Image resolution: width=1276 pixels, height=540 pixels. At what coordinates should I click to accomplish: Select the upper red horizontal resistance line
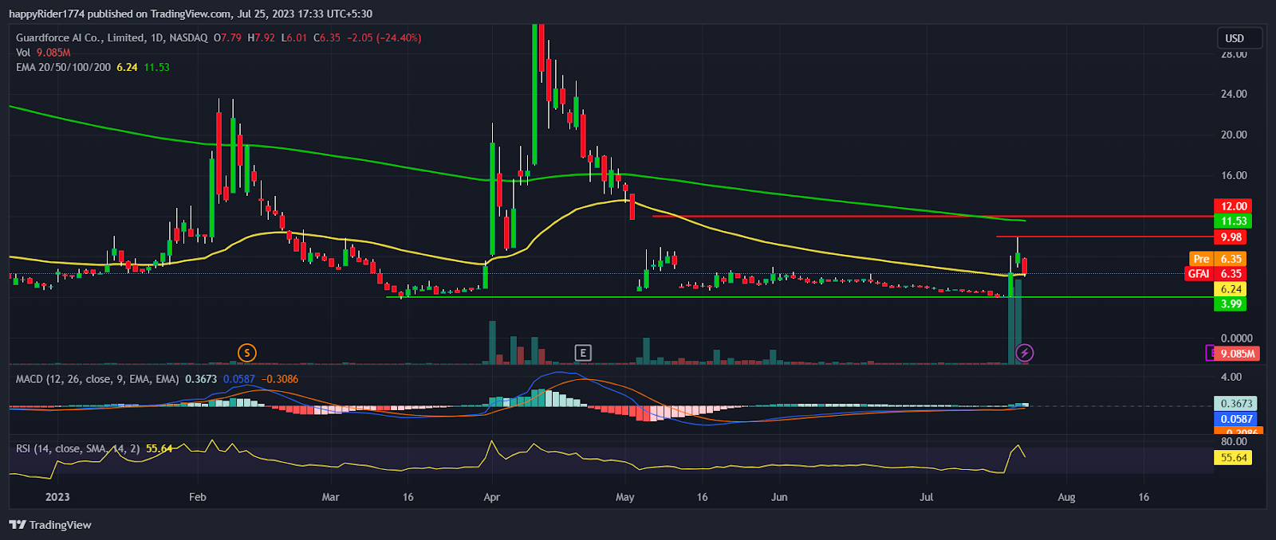(x=933, y=216)
